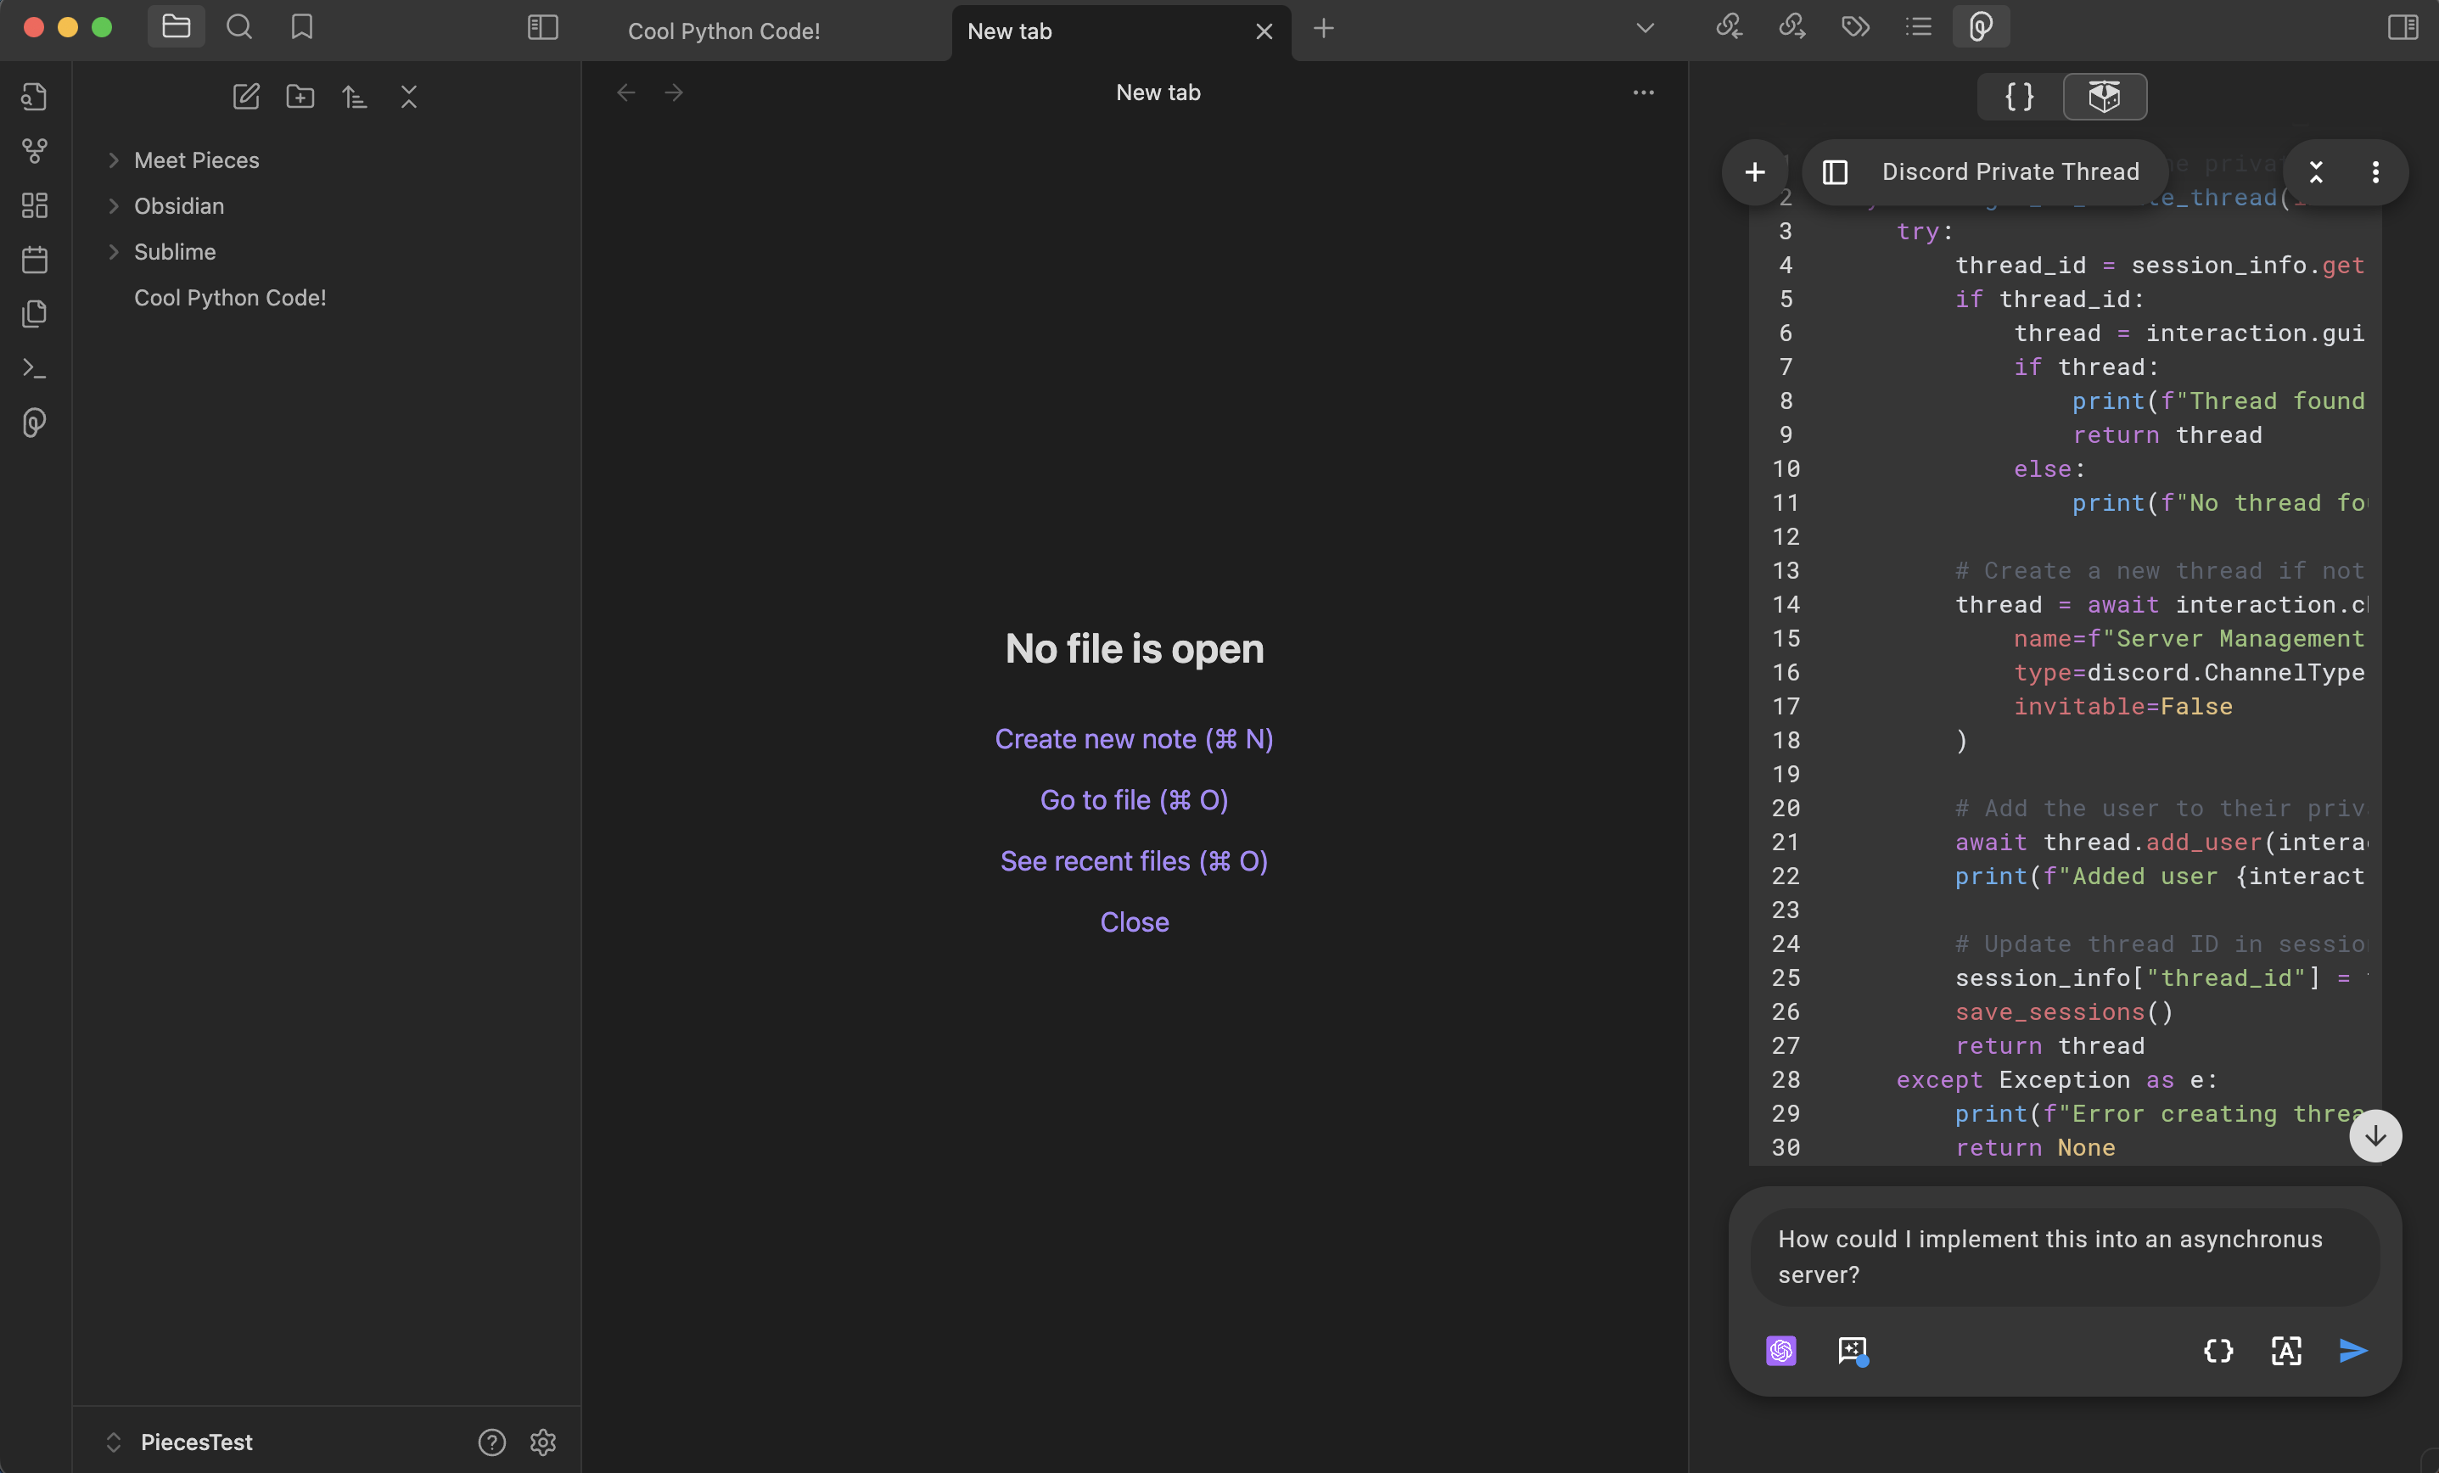2439x1473 pixels.
Task: Change the file explorer sort order
Action: click(x=355, y=96)
